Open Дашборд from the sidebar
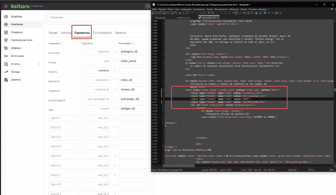336x195 pixels. coord(16,16)
